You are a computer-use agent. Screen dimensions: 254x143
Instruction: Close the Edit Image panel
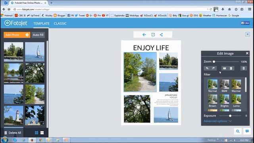247,53
